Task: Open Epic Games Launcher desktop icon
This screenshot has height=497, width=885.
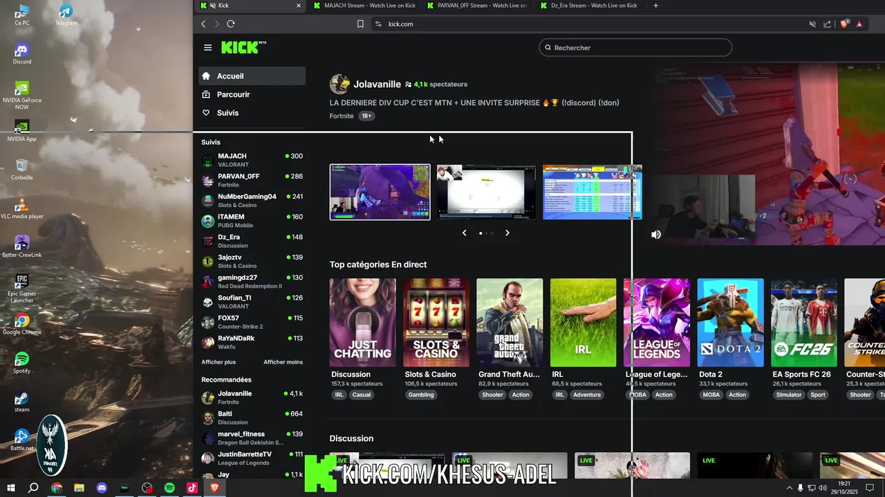Action: click(22, 289)
